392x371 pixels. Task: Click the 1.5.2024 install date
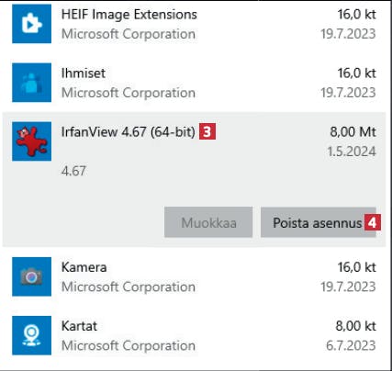point(352,152)
